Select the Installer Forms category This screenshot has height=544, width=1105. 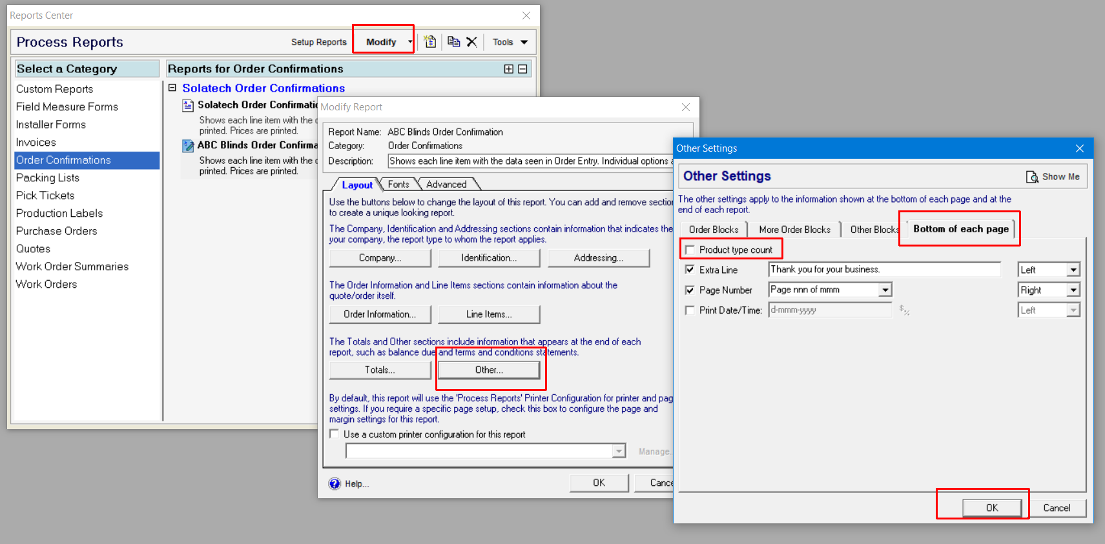tap(51, 125)
